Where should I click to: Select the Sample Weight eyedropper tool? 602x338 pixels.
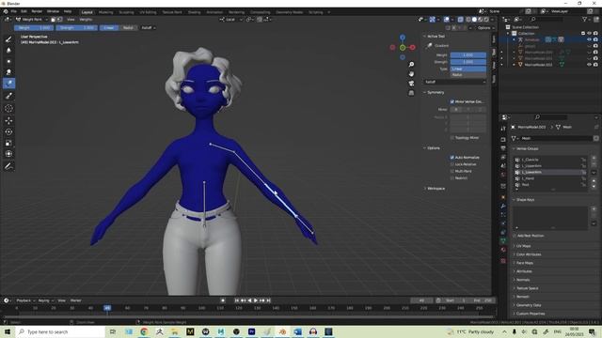[8, 96]
